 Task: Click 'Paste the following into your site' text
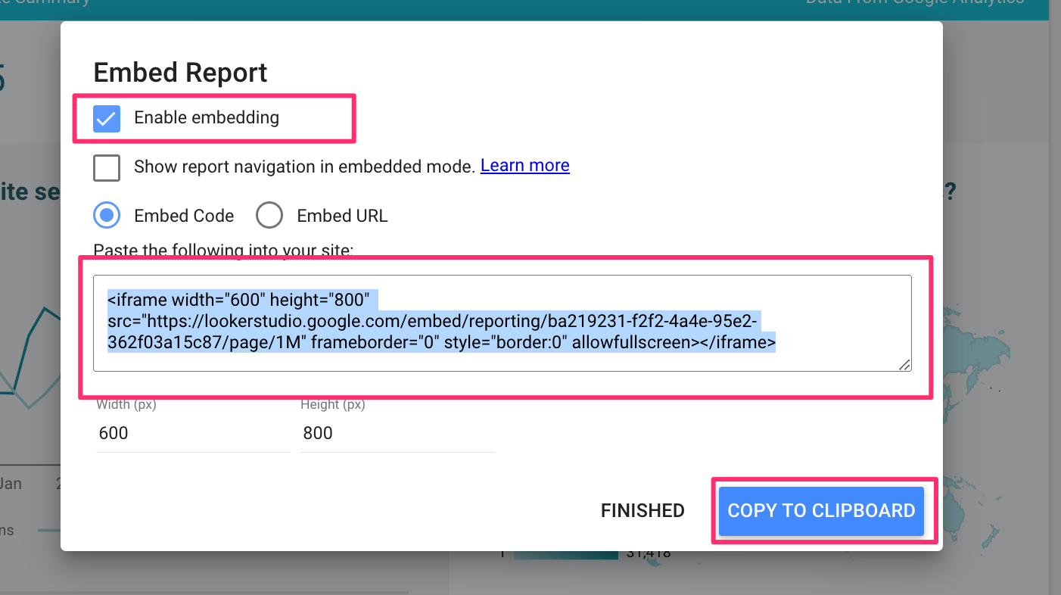pos(223,250)
